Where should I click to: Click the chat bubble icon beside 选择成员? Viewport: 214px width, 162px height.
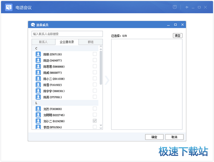coord(33,25)
